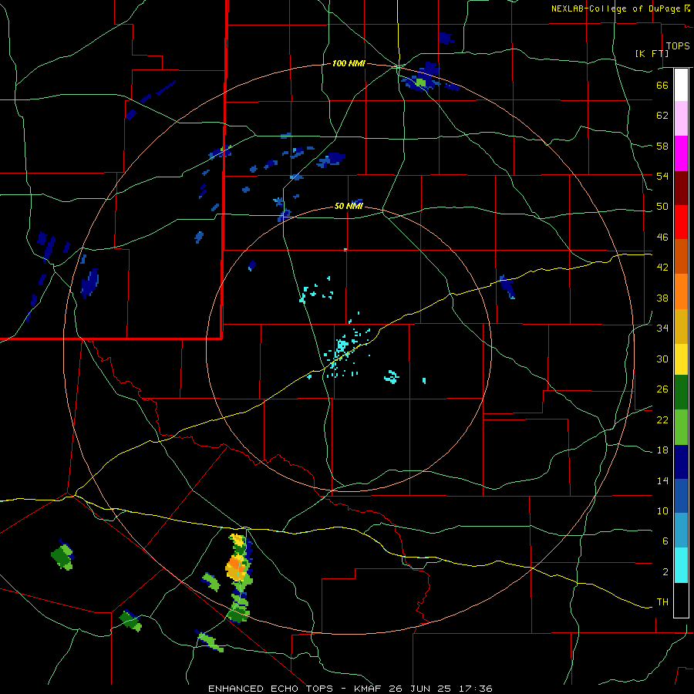Select the magenta legend swatch

pos(681,153)
